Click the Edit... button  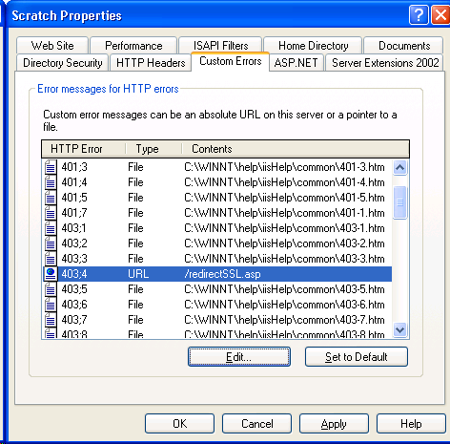239,357
